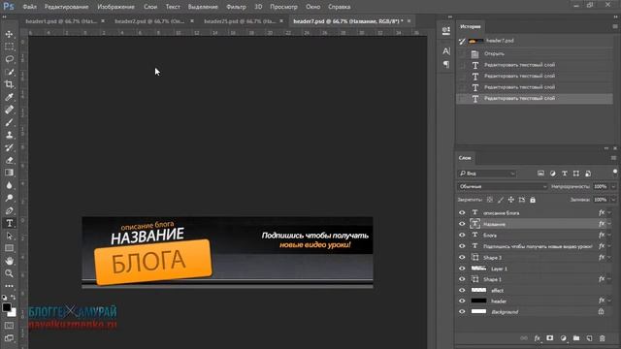
Task: Select the Eyedropper tool
Action: [9, 97]
